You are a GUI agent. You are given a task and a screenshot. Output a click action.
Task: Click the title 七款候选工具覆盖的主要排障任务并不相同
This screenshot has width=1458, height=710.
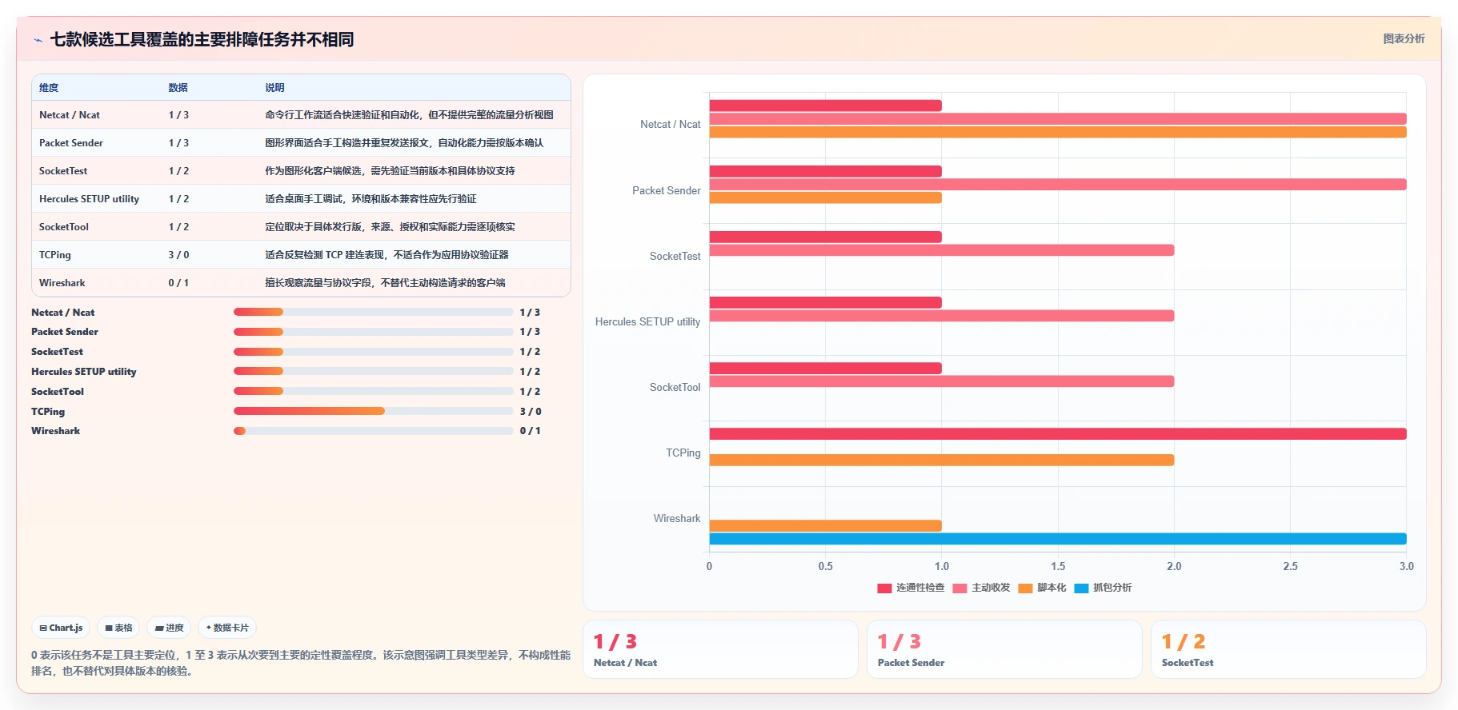pyautogui.click(x=202, y=40)
